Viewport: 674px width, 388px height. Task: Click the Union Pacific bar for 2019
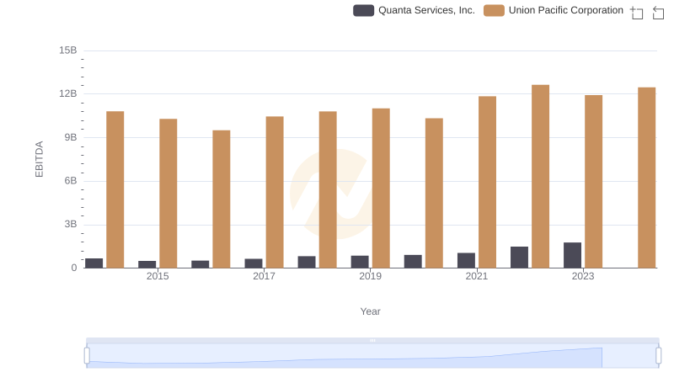click(381, 188)
